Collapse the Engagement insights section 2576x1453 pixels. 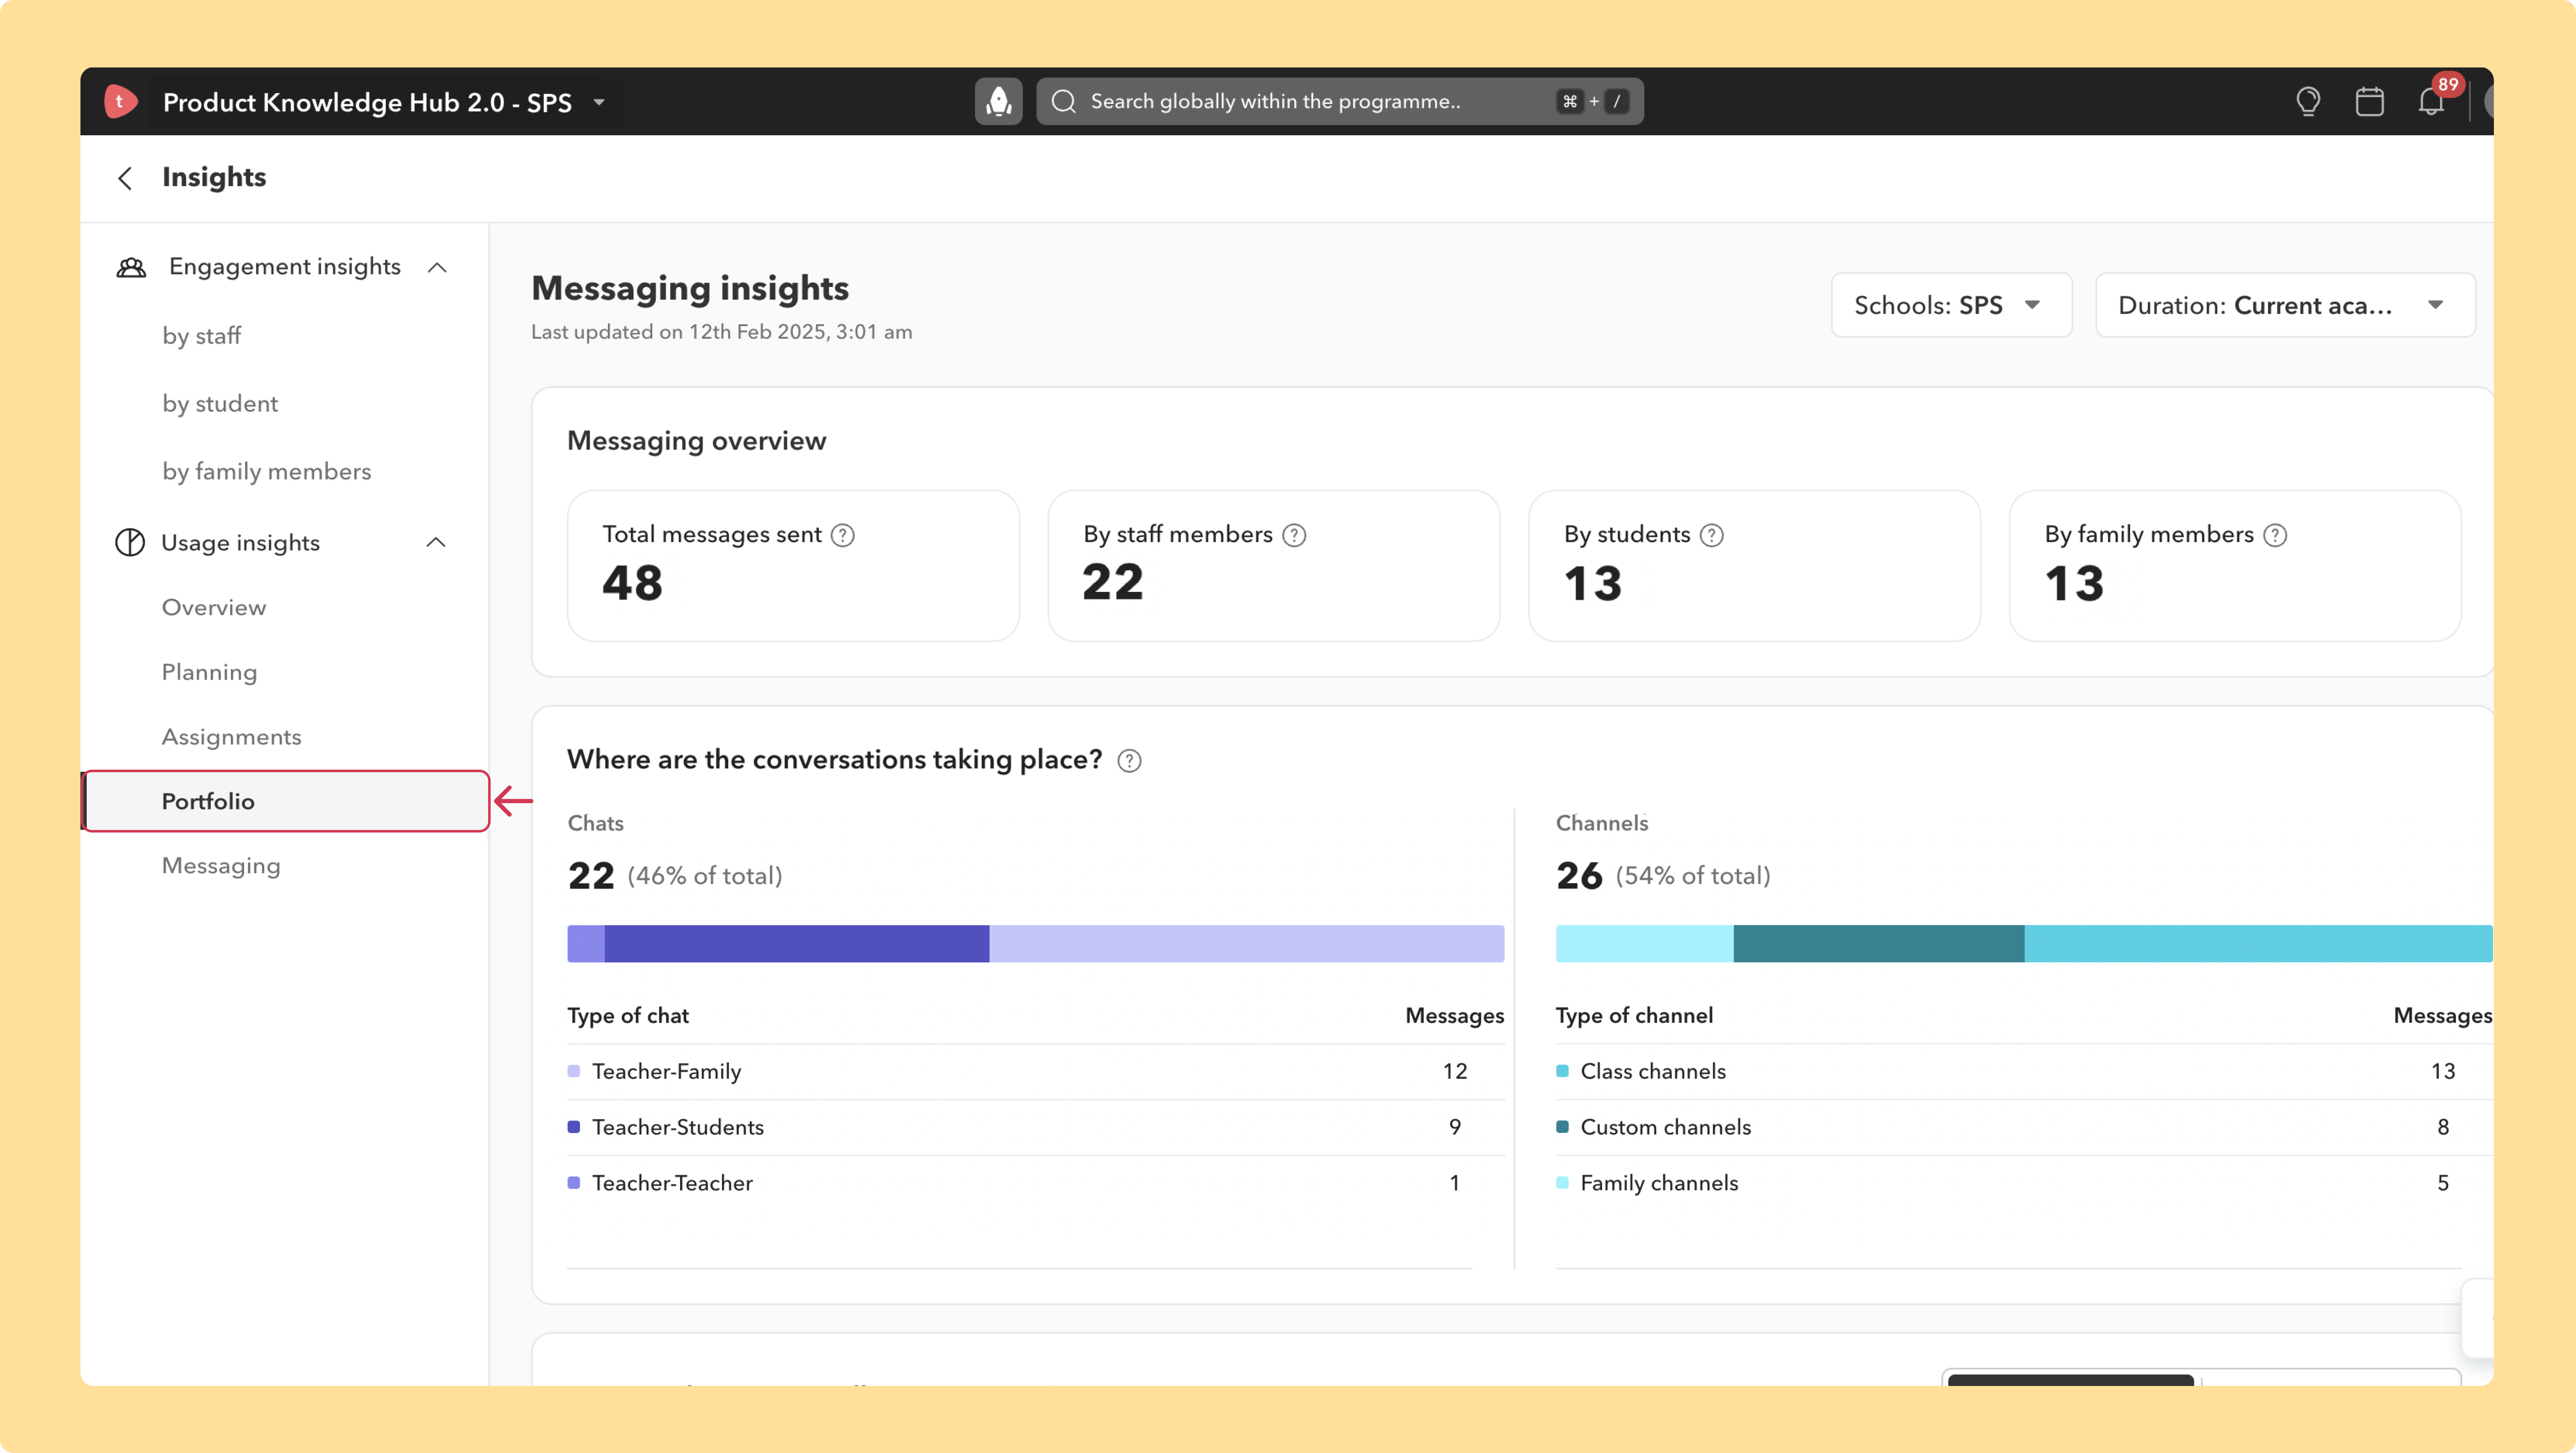[437, 267]
